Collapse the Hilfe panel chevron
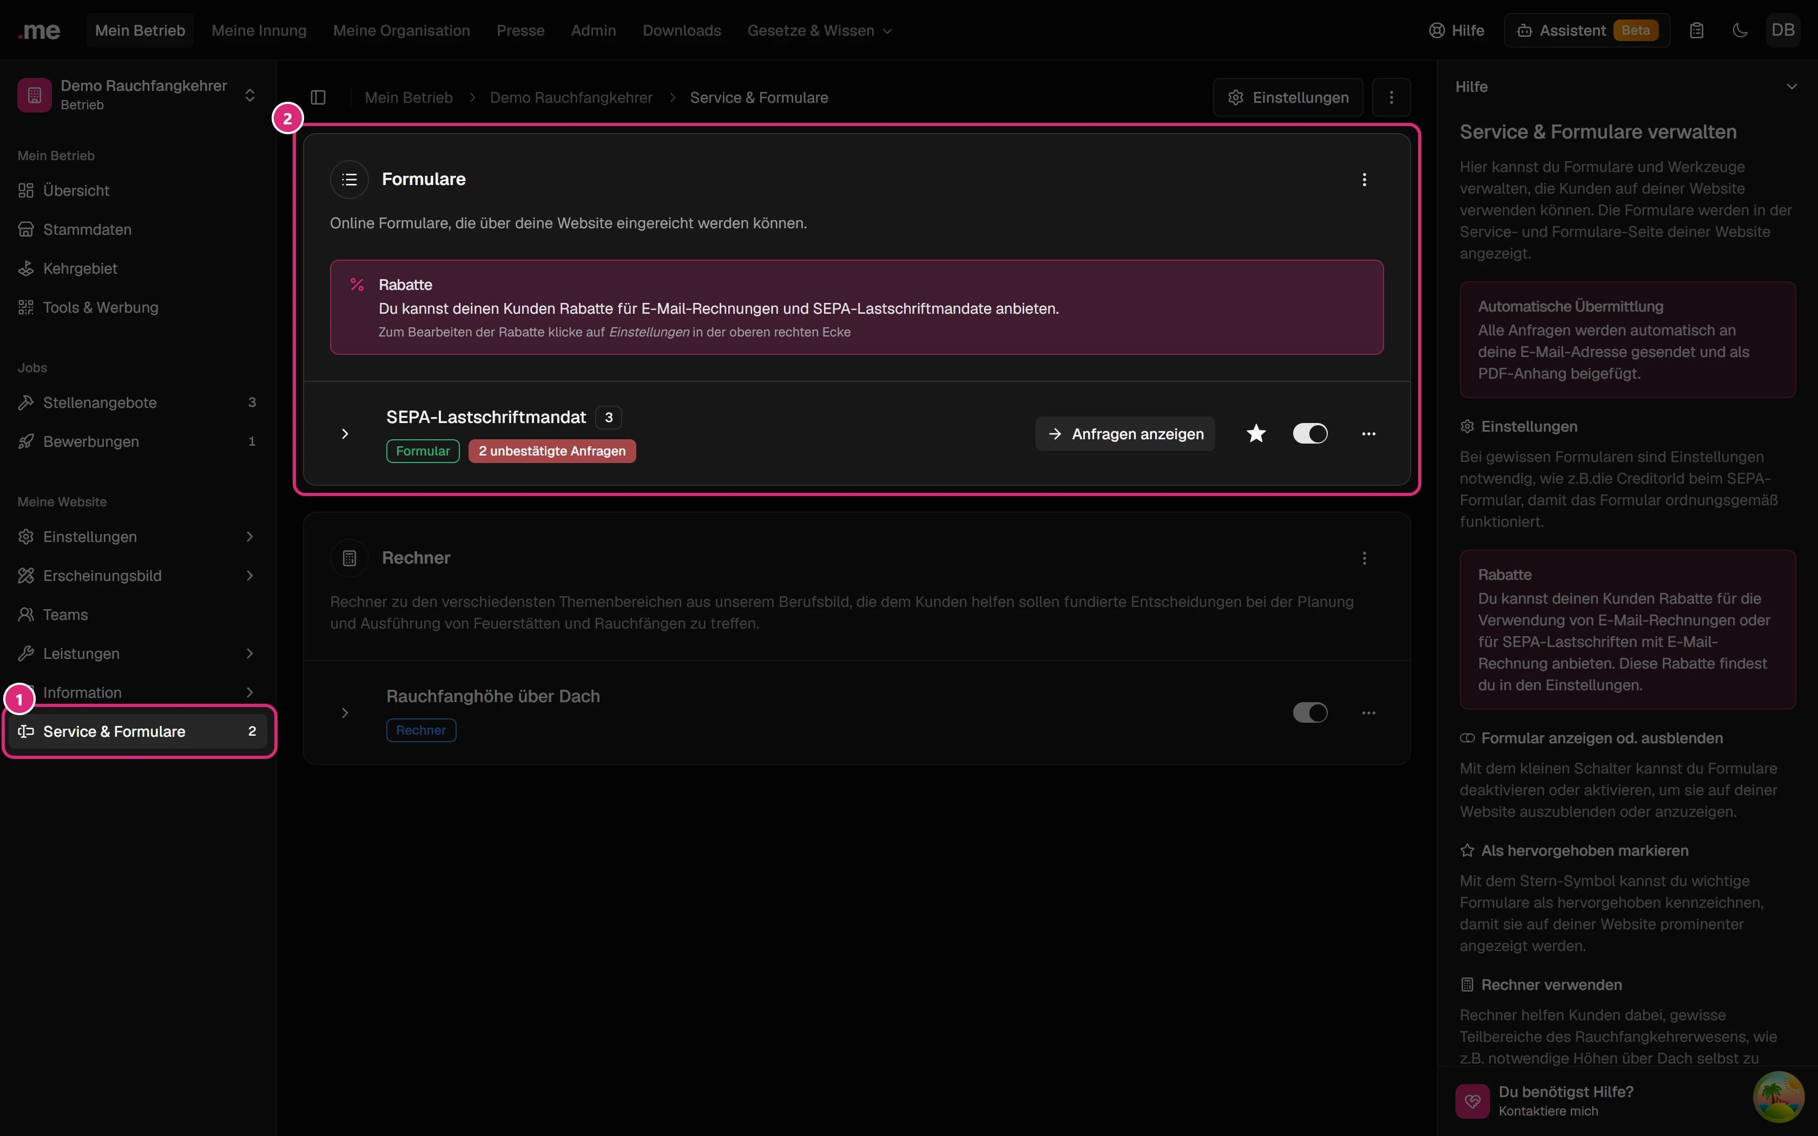This screenshot has height=1136, width=1818. 1791,87
